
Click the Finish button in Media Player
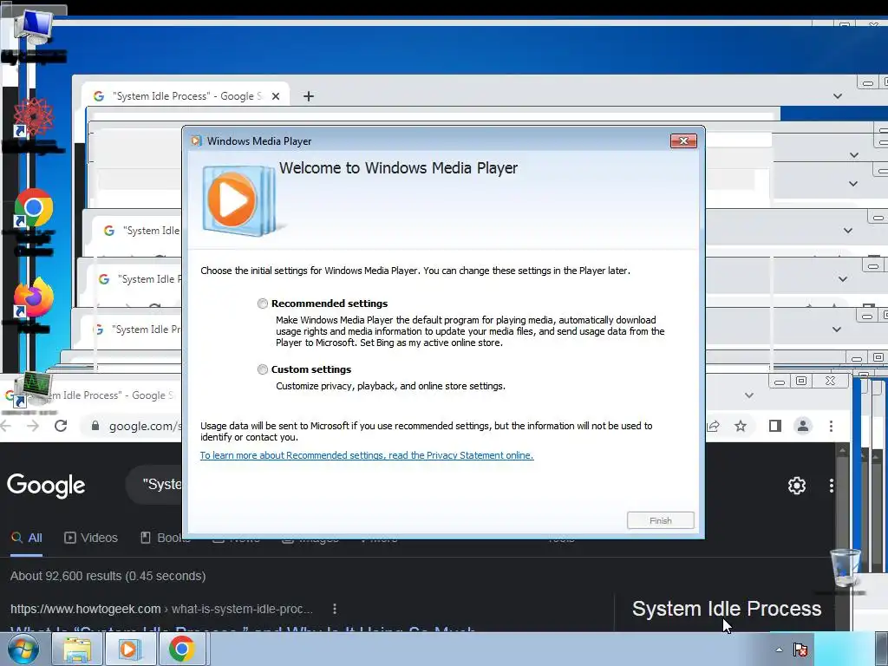point(660,520)
